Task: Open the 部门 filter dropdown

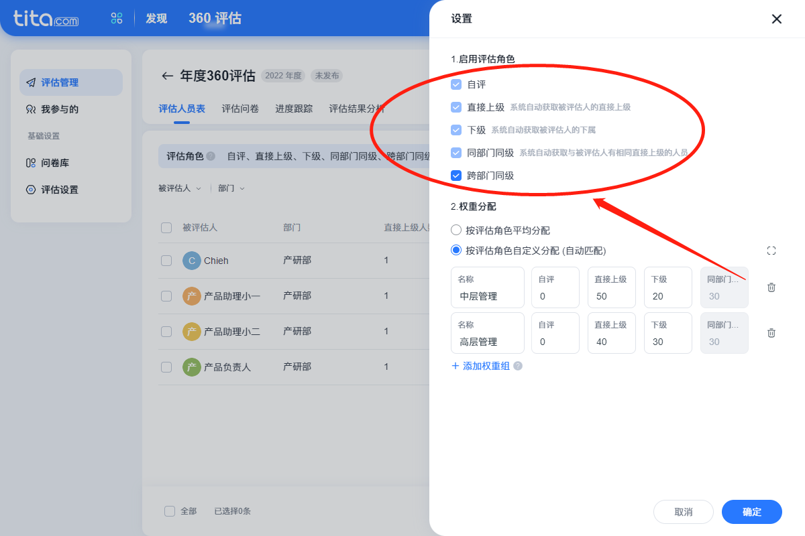Action: [x=231, y=189]
